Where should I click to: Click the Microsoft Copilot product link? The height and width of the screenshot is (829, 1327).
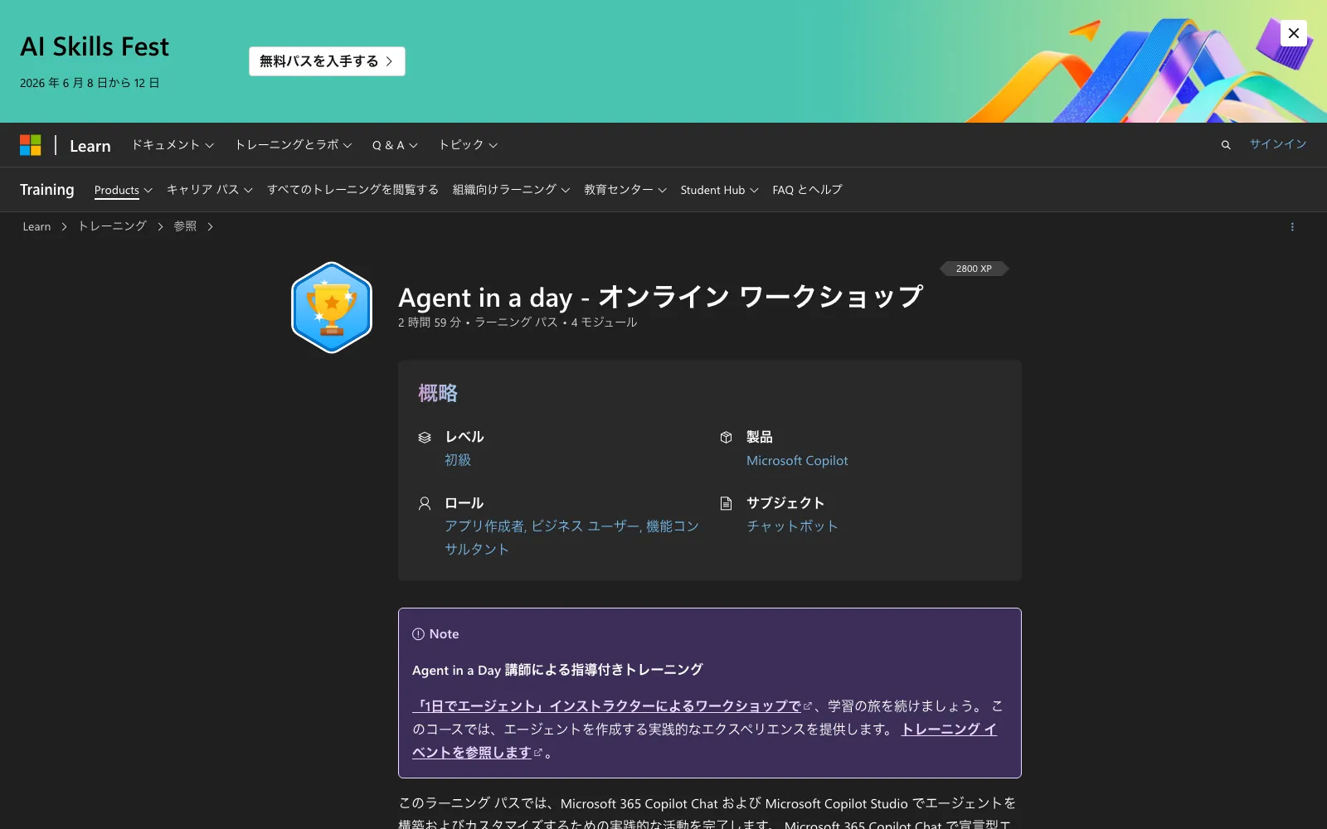pyautogui.click(x=797, y=461)
